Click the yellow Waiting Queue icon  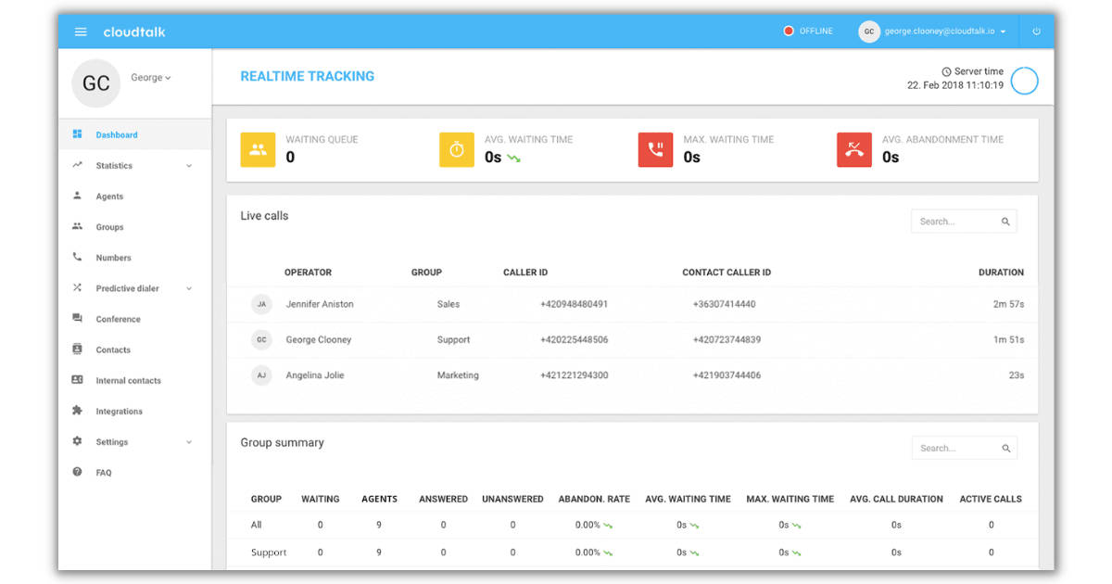pyautogui.click(x=259, y=149)
